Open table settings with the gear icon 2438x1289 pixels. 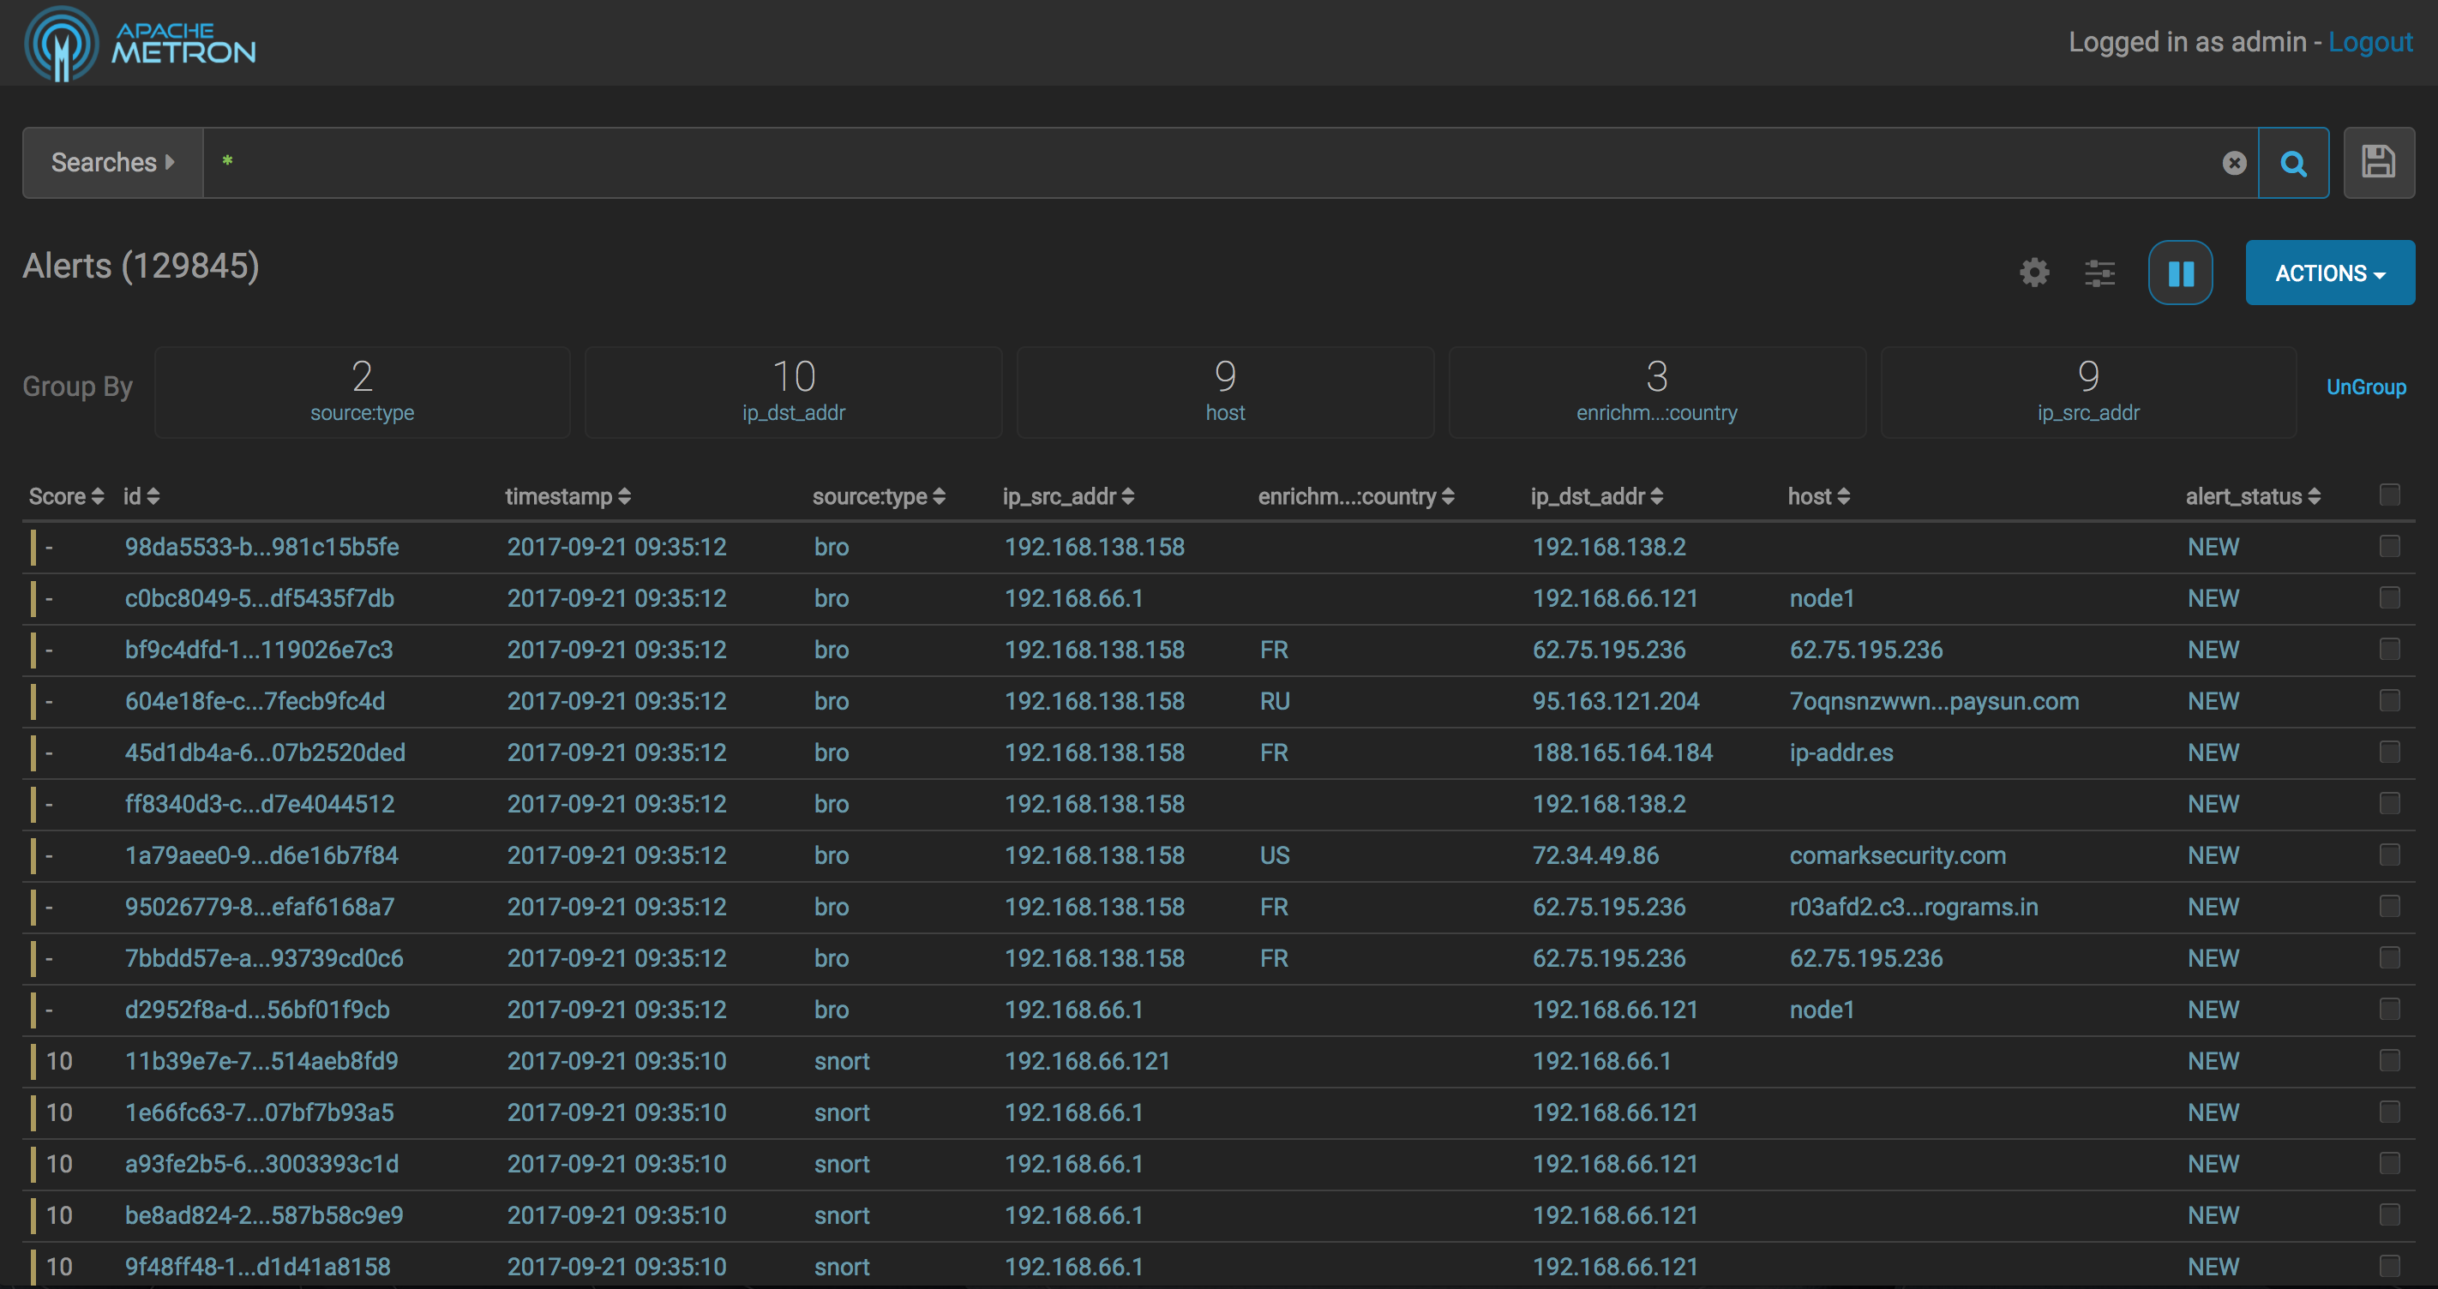2034,273
